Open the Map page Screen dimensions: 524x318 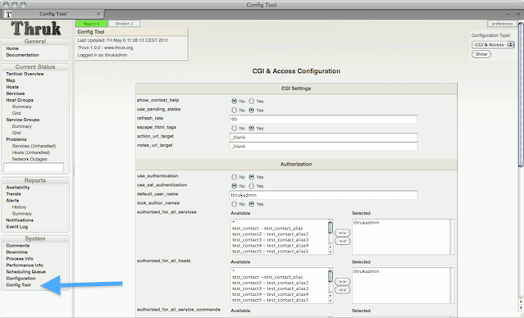[11, 80]
